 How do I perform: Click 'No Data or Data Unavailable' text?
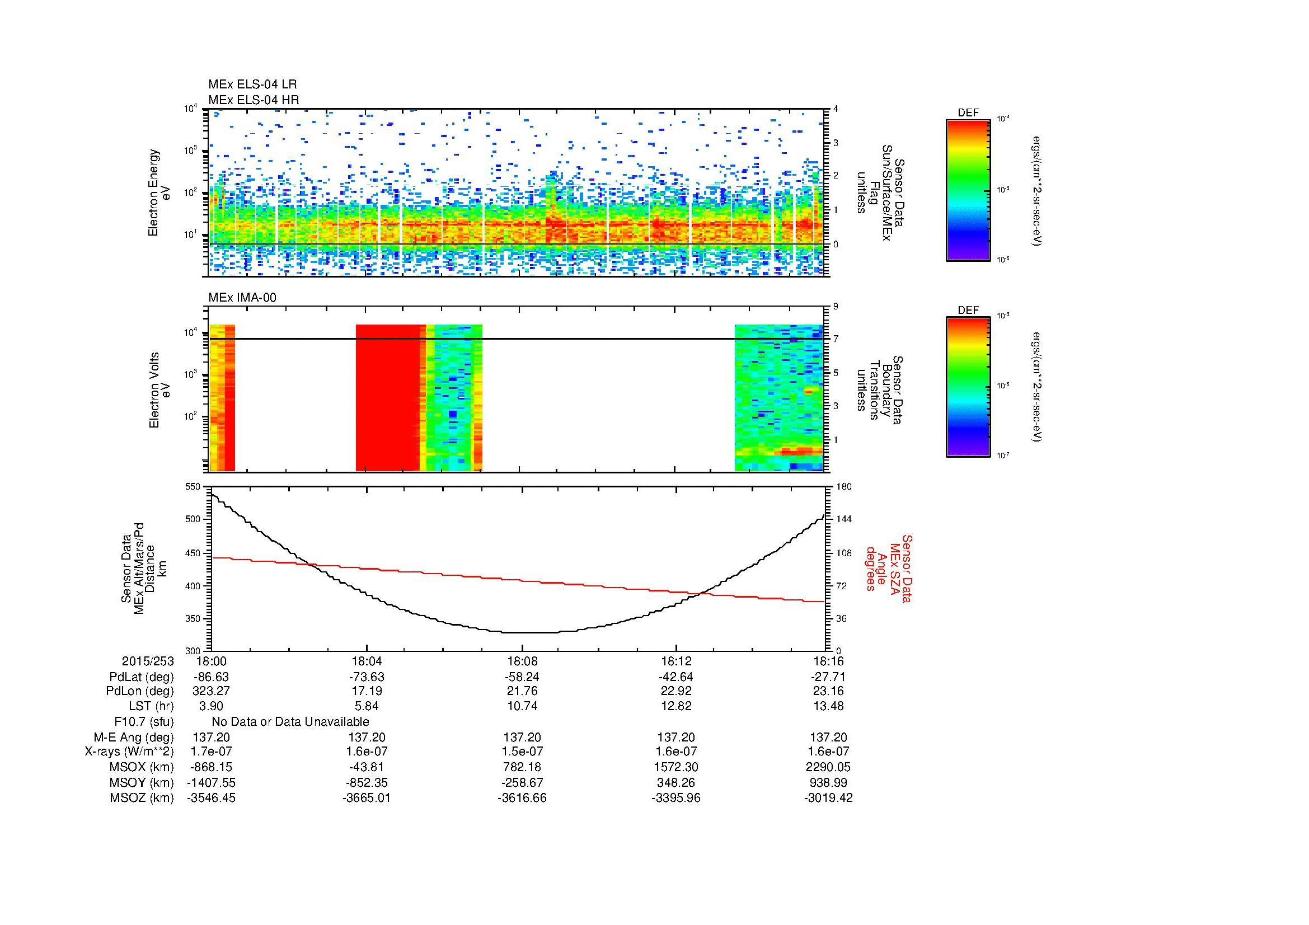290,721
